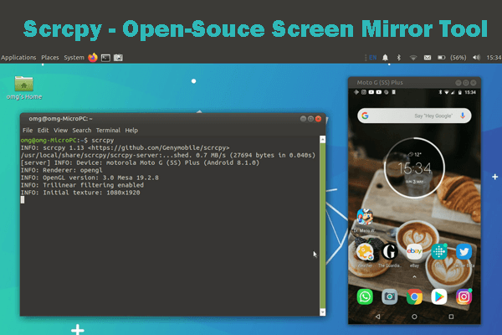502x335 pixels.
Task: Open Instagram from the phone dock
Action: coord(464,296)
